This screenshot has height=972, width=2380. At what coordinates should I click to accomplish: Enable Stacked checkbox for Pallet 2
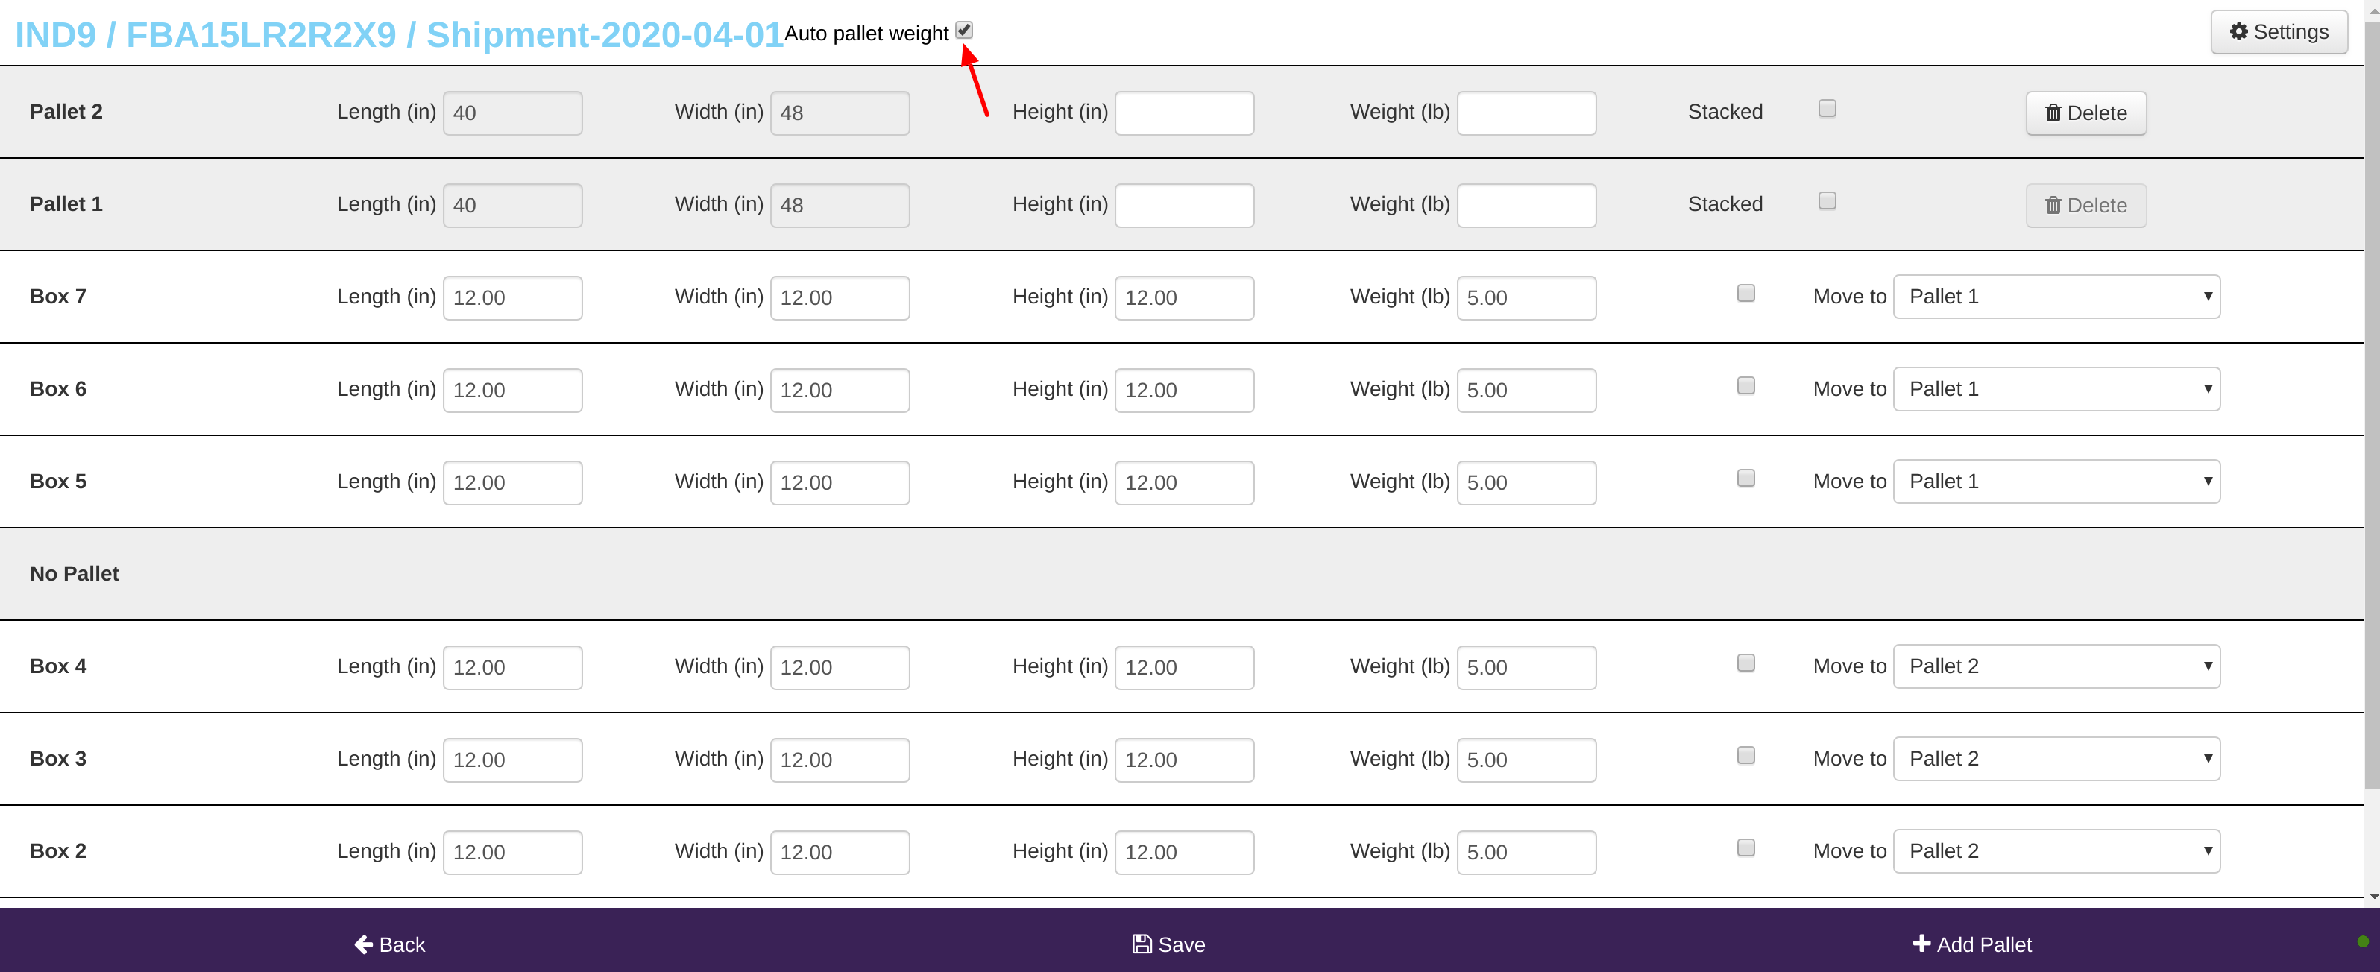pyautogui.click(x=1827, y=109)
